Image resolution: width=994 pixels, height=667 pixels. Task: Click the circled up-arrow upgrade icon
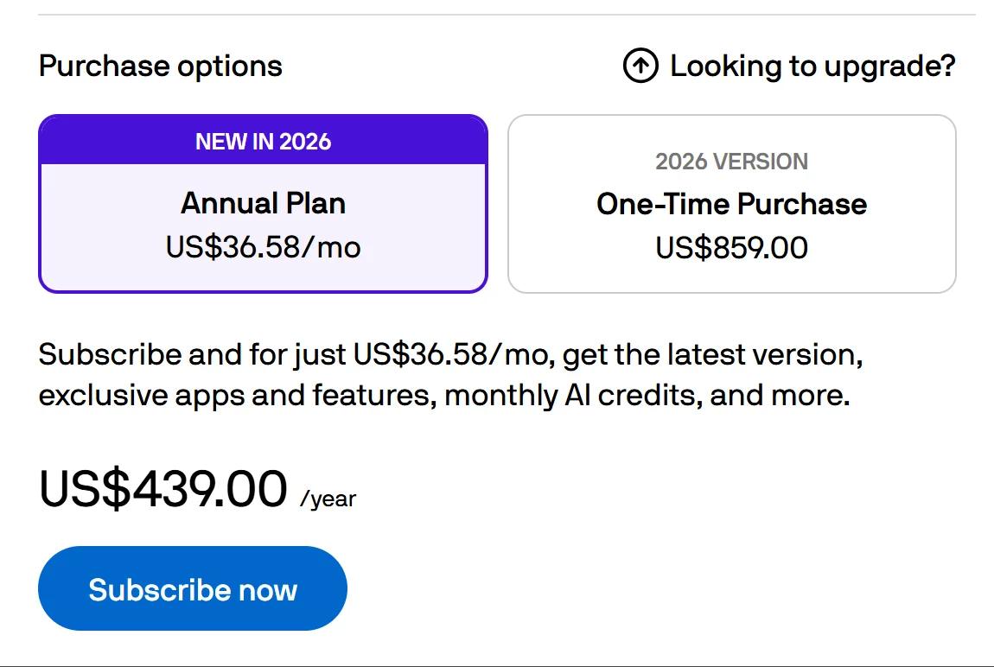click(x=640, y=67)
